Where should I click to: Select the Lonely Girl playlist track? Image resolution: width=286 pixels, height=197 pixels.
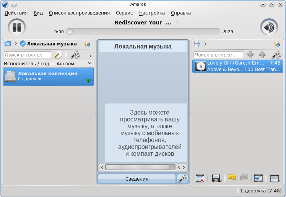tap(238, 66)
